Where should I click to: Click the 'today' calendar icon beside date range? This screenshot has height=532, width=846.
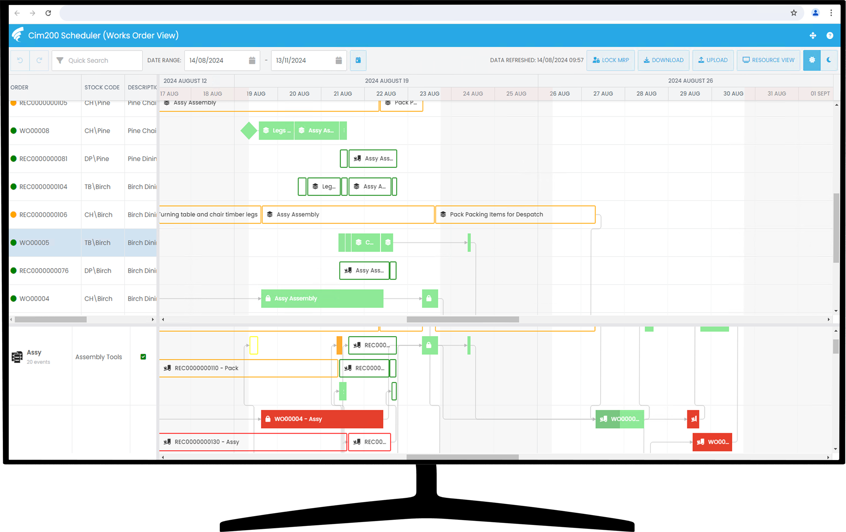[358, 60]
